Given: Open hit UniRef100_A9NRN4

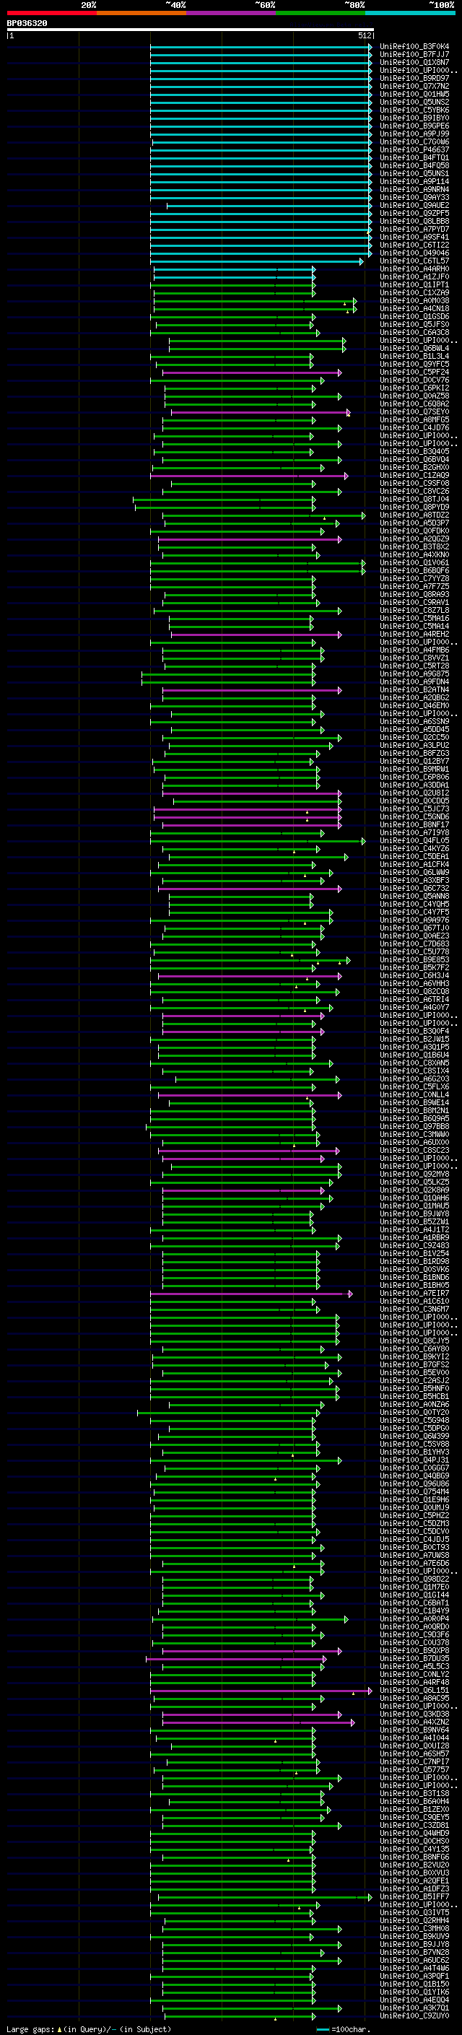Looking at the screenshot, I should click(x=414, y=190).
